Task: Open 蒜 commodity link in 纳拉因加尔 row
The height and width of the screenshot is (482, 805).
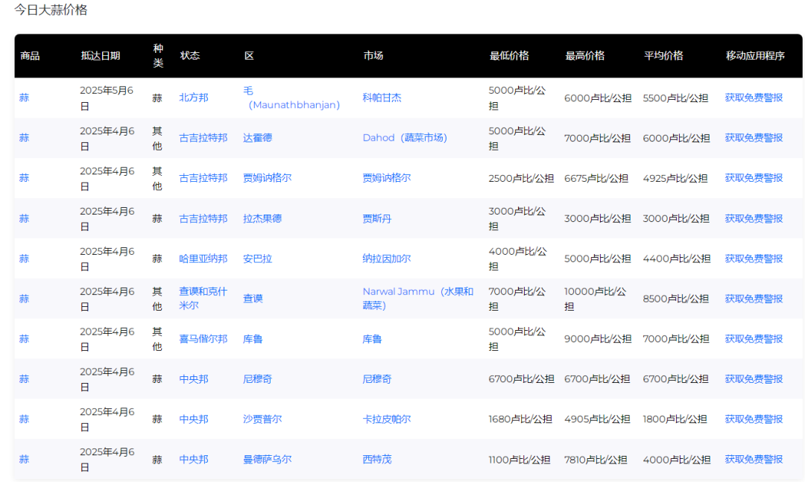Action: click(24, 259)
